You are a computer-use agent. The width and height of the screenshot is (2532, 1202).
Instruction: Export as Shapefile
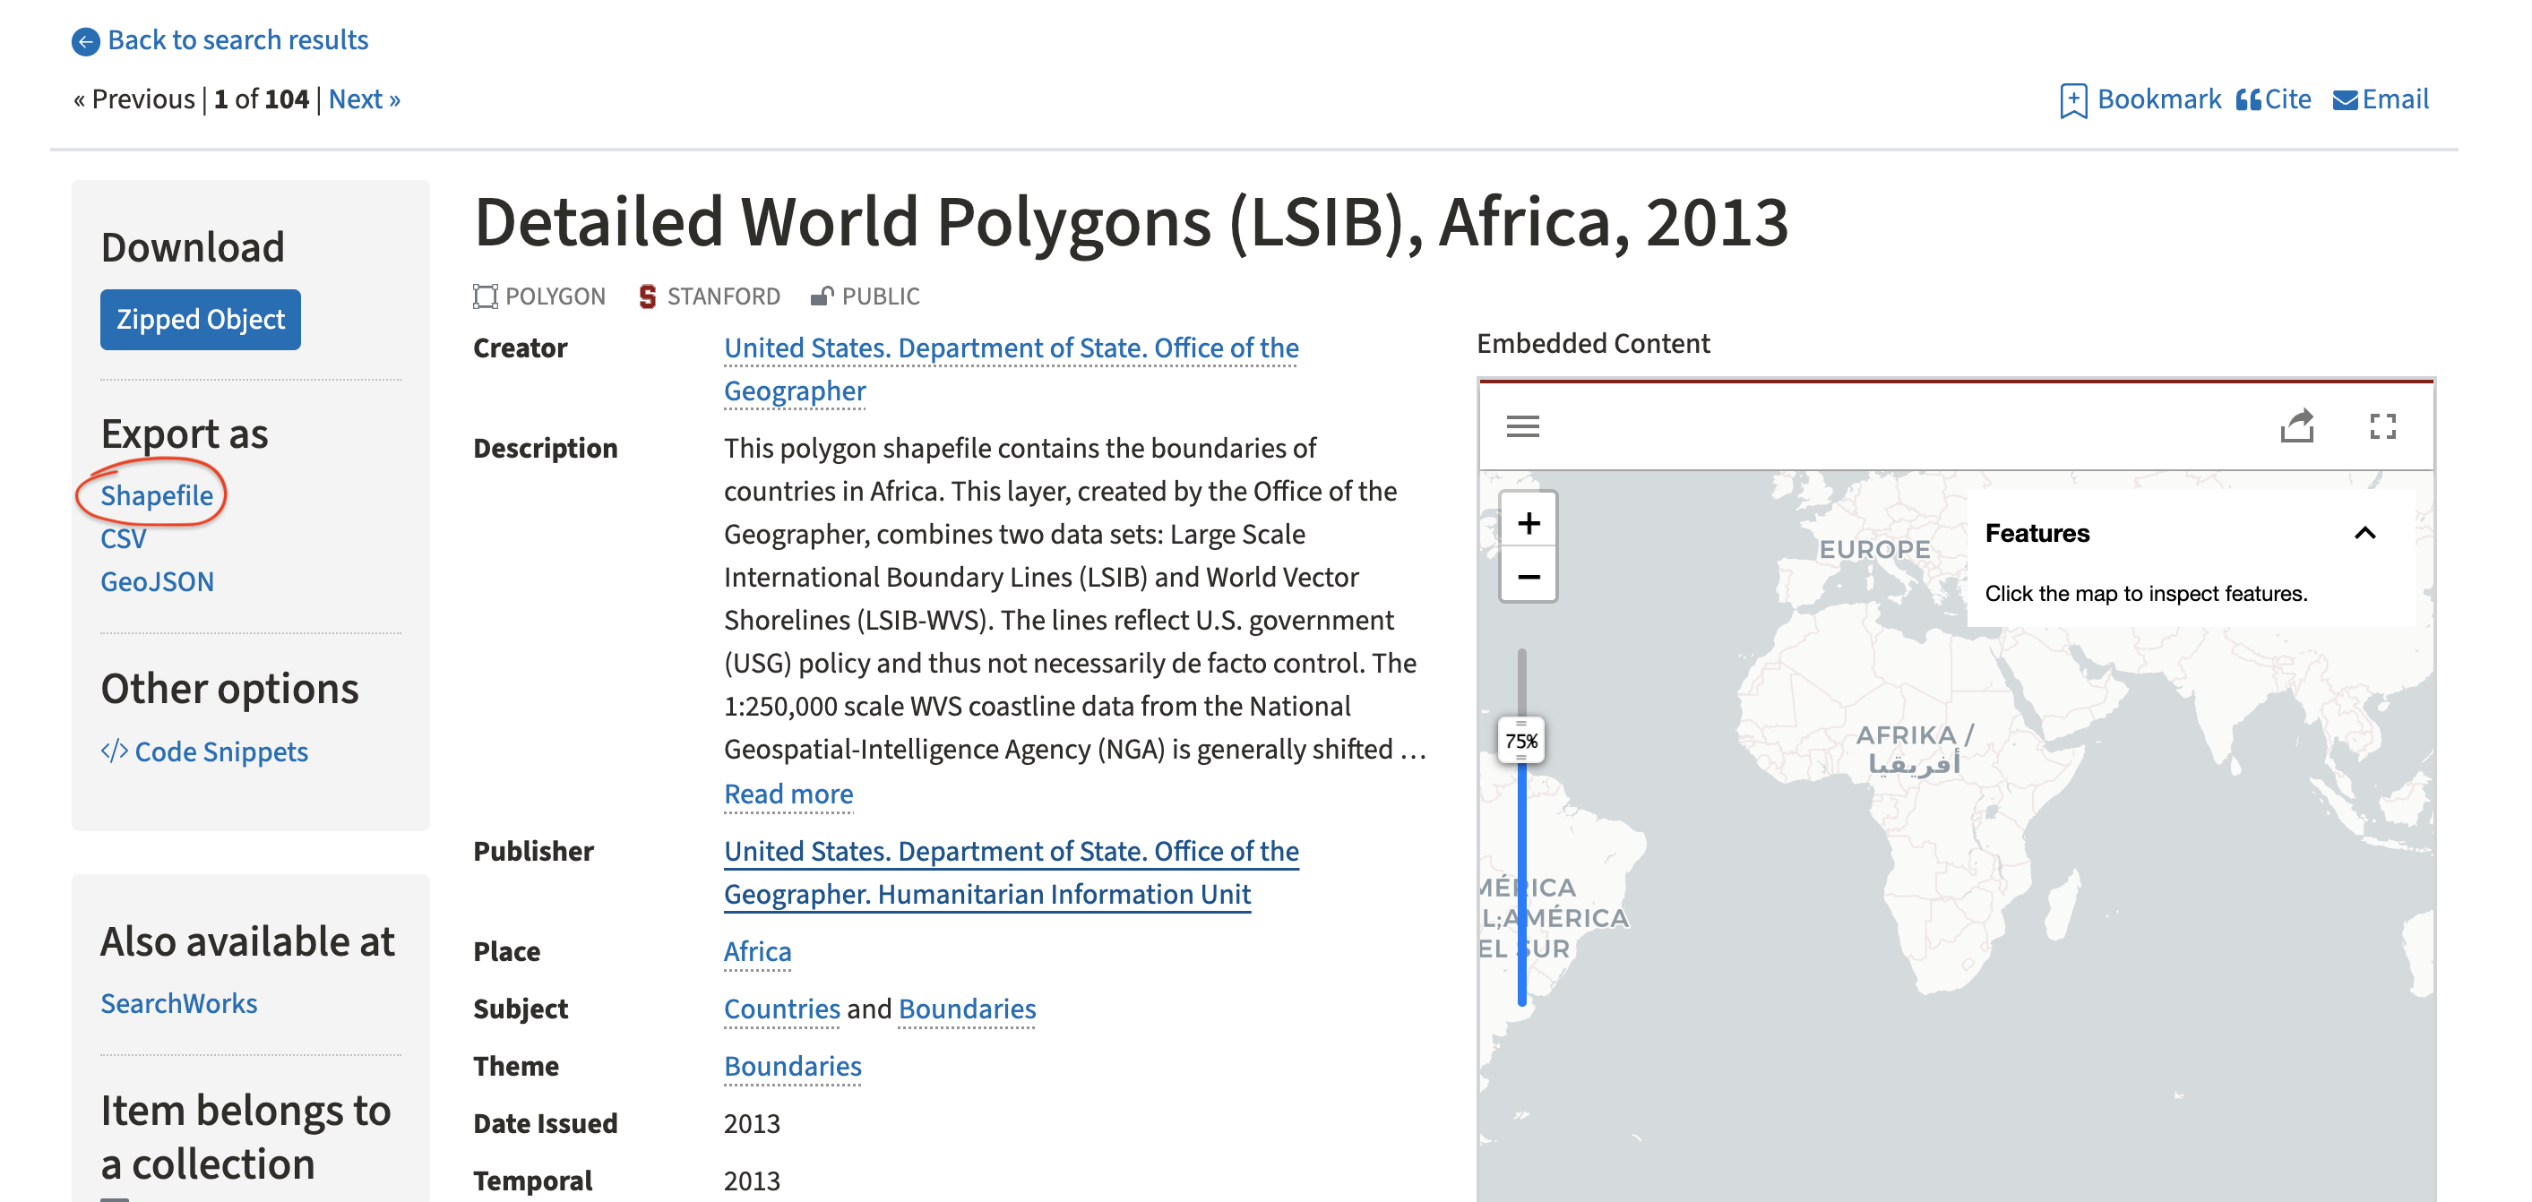[156, 495]
